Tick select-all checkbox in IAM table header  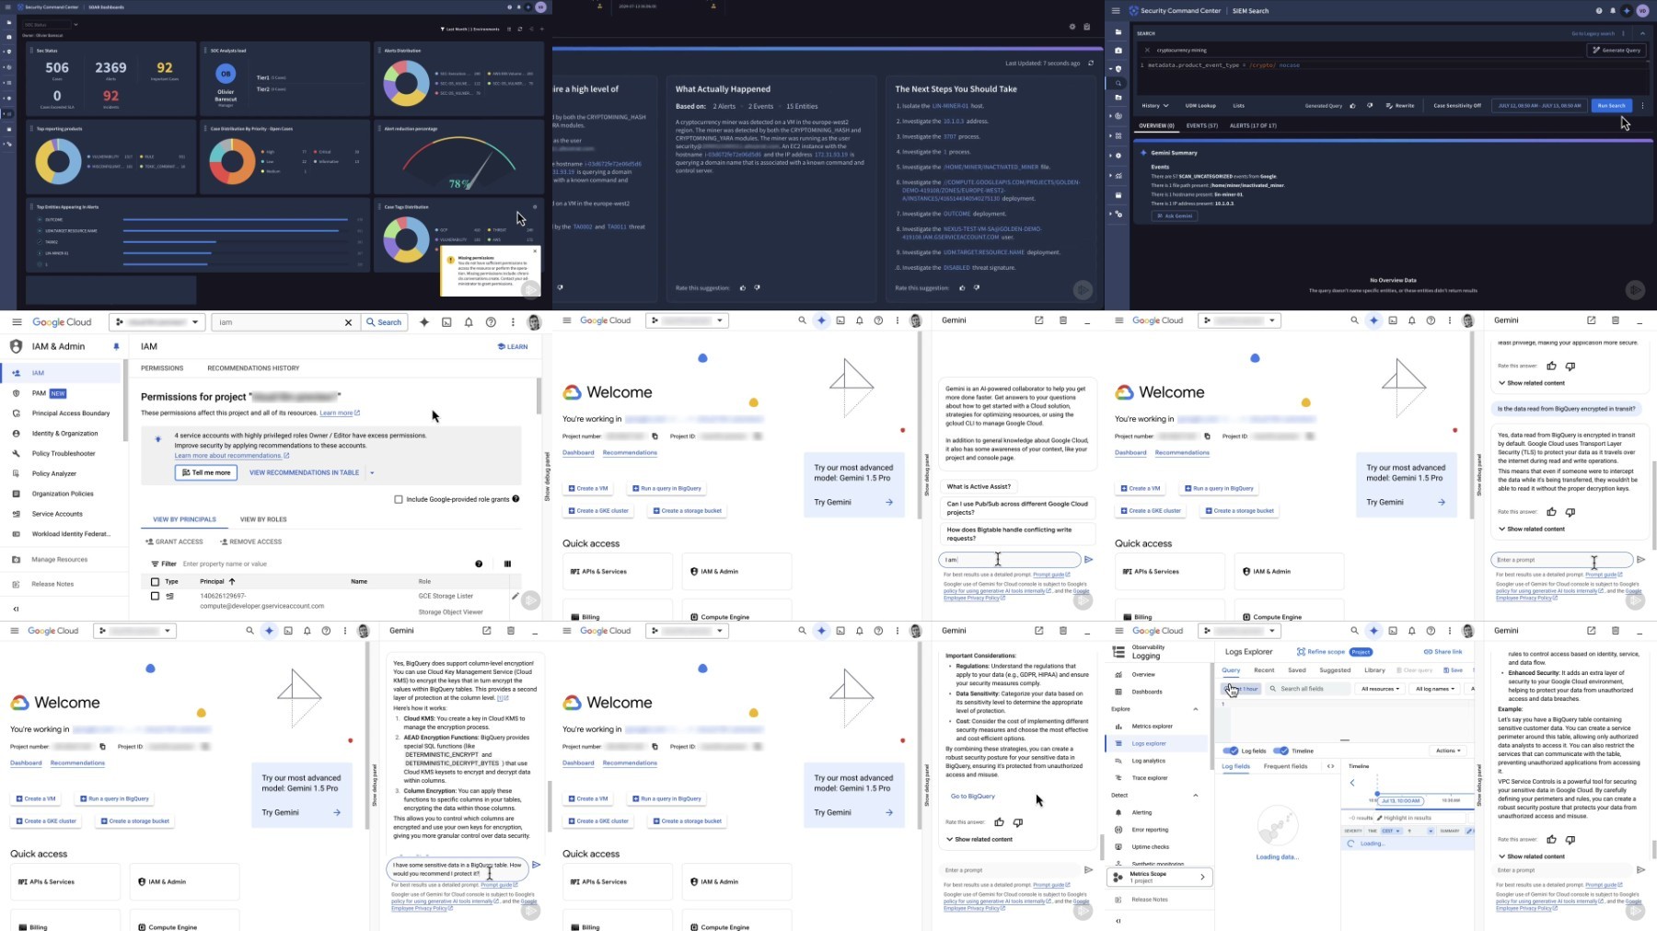pos(155,582)
